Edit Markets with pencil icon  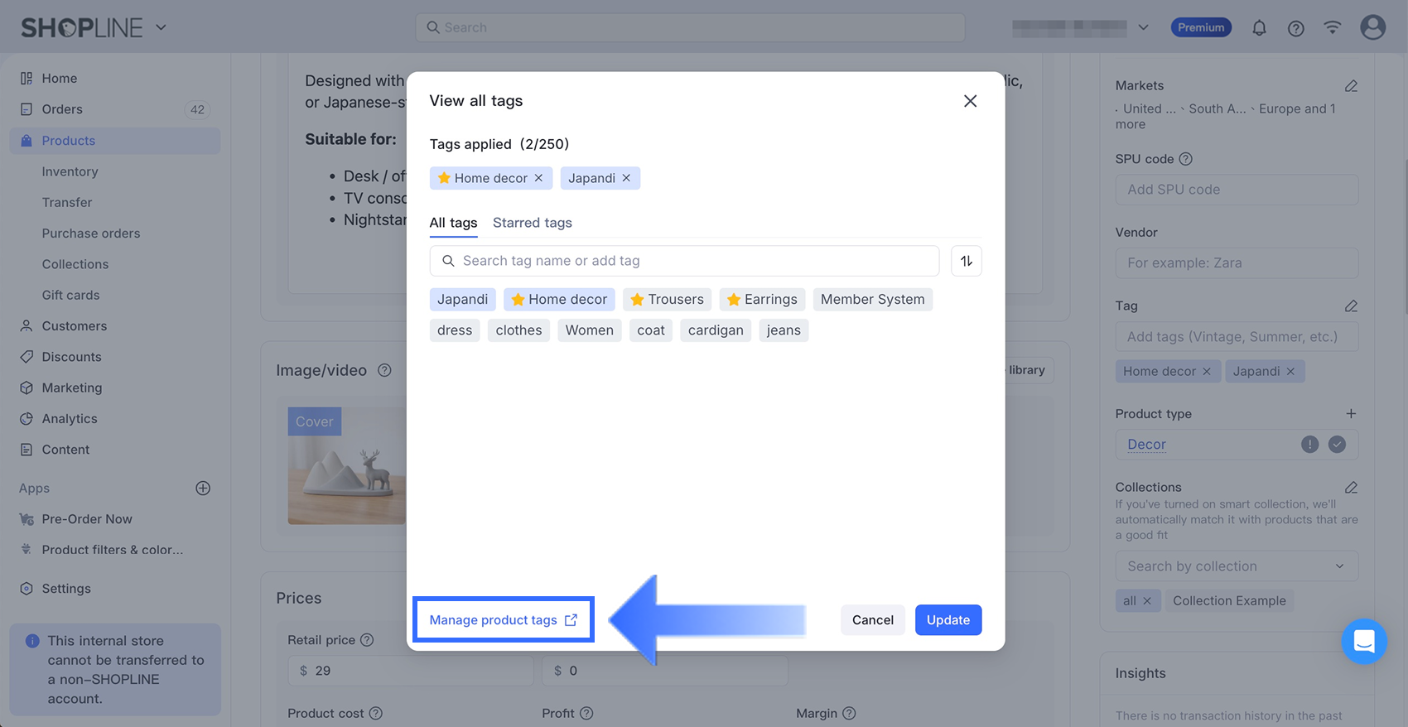click(x=1351, y=86)
